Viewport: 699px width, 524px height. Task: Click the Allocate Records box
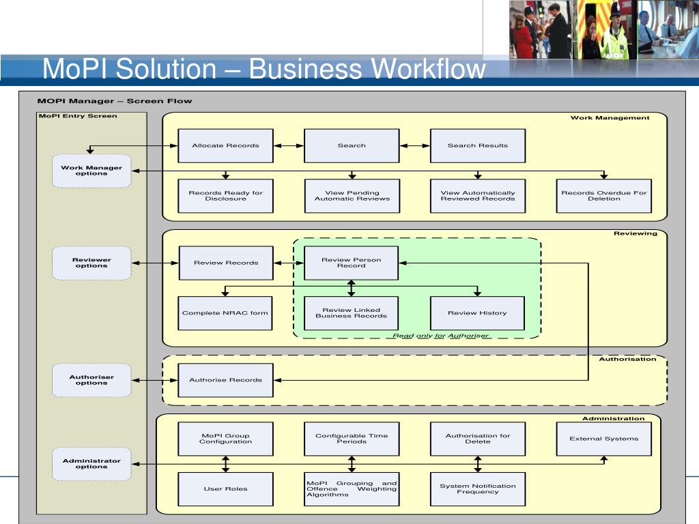click(x=225, y=146)
